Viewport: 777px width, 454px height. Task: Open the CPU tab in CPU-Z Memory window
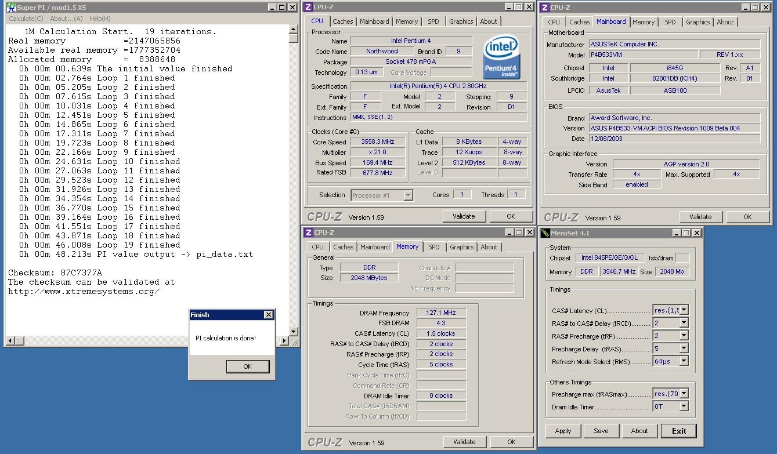point(317,247)
